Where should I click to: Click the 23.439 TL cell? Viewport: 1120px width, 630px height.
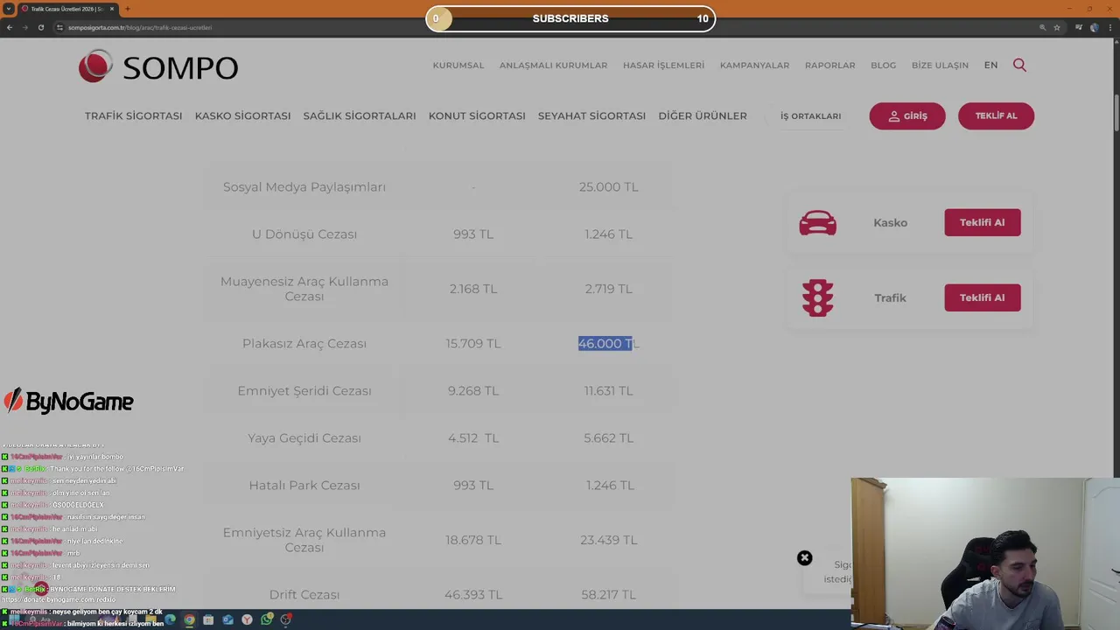(608, 541)
